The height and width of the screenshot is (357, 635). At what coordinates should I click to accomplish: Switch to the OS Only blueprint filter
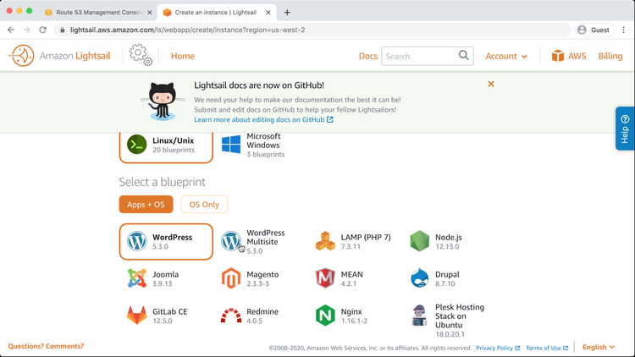pos(204,204)
